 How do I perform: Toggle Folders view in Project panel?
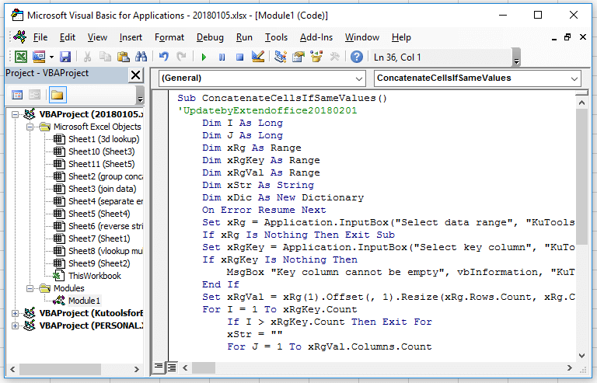click(58, 95)
